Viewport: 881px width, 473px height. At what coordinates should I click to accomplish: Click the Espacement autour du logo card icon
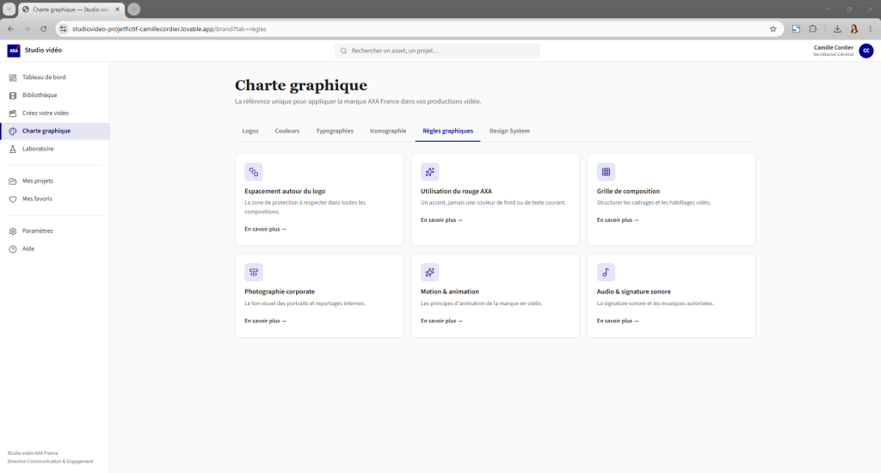(x=254, y=172)
